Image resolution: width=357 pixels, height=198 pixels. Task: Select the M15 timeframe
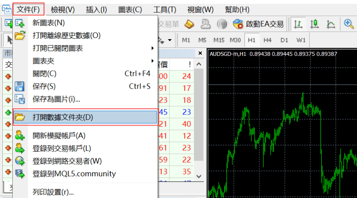[x=219, y=40]
